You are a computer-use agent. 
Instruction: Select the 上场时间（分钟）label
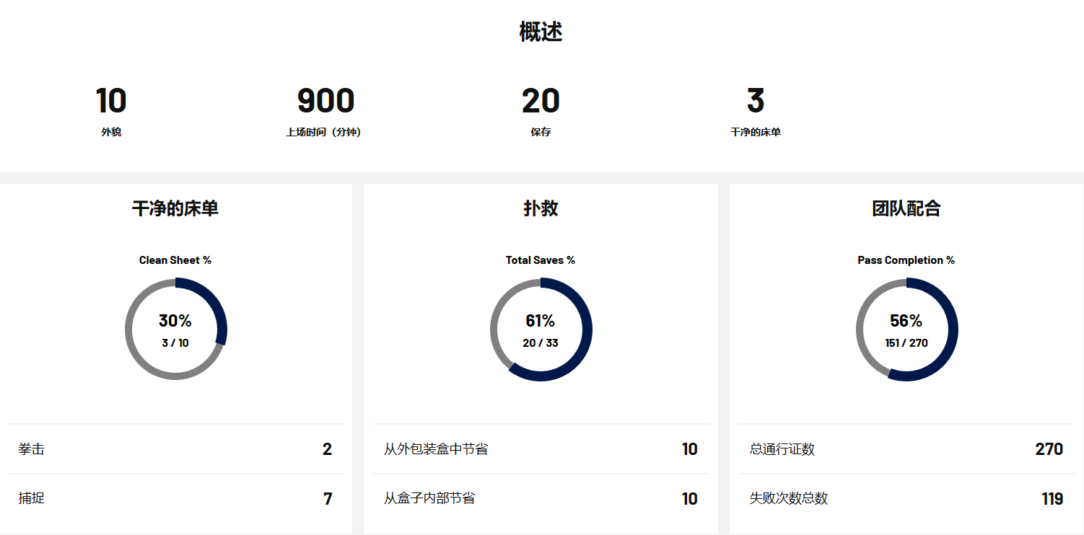point(323,133)
